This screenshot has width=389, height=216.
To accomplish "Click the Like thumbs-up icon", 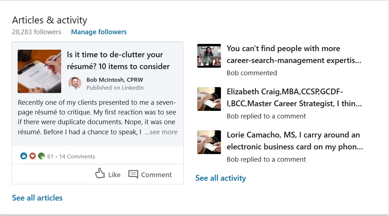I will [99, 174].
